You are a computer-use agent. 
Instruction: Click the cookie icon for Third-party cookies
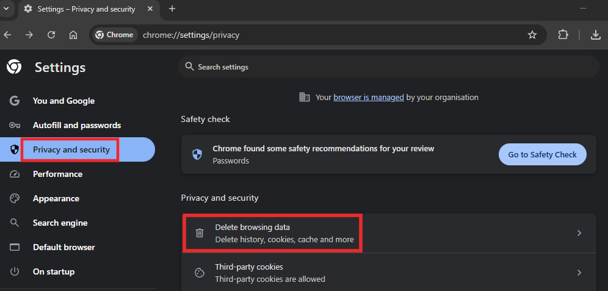[x=199, y=273]
